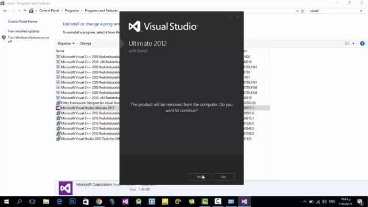Confirm removal with the Yes button
This screenshot has height=207, width=368.
200,177
